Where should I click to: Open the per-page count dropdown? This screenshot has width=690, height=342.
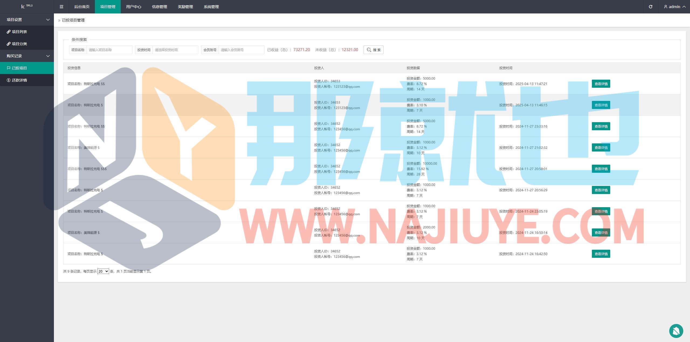[103, 271]
